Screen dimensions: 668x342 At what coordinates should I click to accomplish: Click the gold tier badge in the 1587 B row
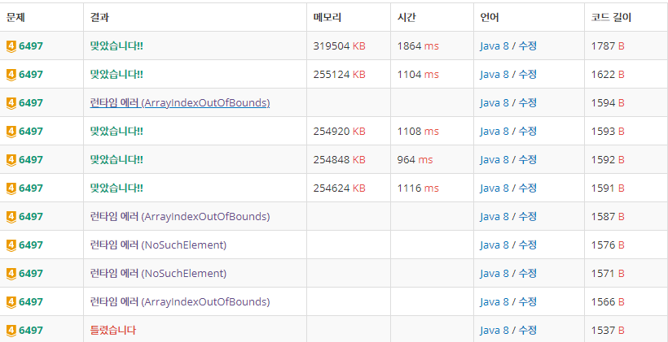11,217
